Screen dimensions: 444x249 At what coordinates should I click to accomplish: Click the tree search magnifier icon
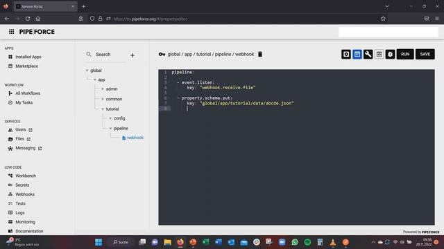pyautogui.click(x=89, y=54)
